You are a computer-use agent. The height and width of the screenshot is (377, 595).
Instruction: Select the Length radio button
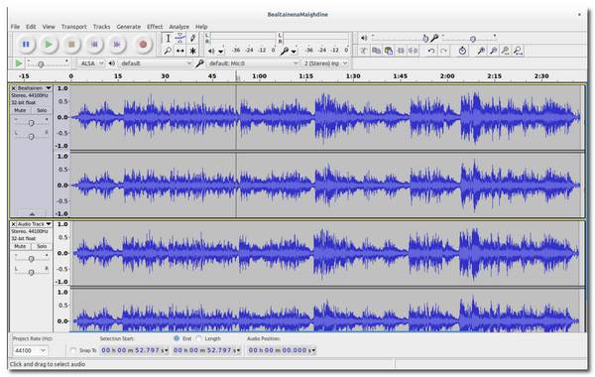coord(198,338)
